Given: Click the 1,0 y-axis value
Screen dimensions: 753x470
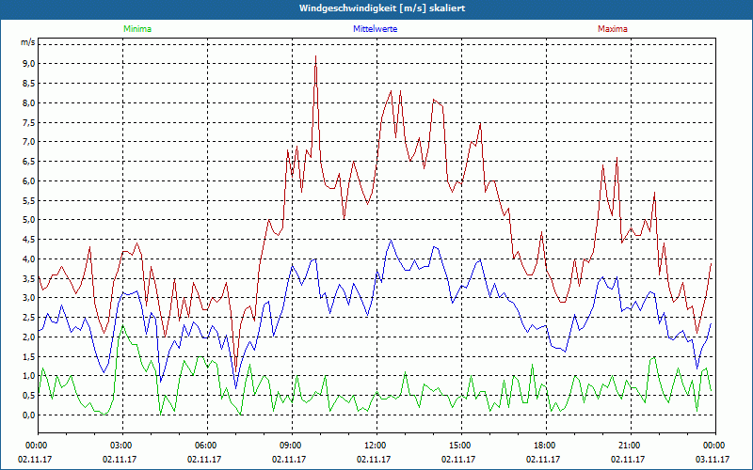Looking at the screenshot, I should (x=28, y=376).
